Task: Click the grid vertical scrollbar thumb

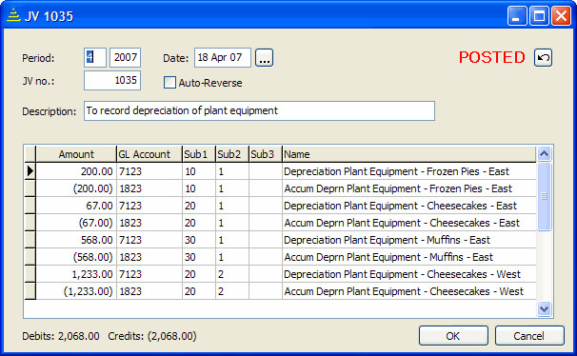Action: [545, 196]
